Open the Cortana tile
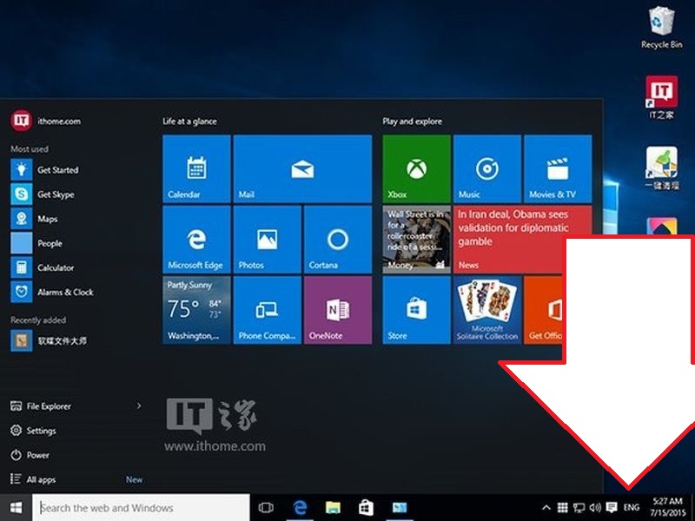 338,240
